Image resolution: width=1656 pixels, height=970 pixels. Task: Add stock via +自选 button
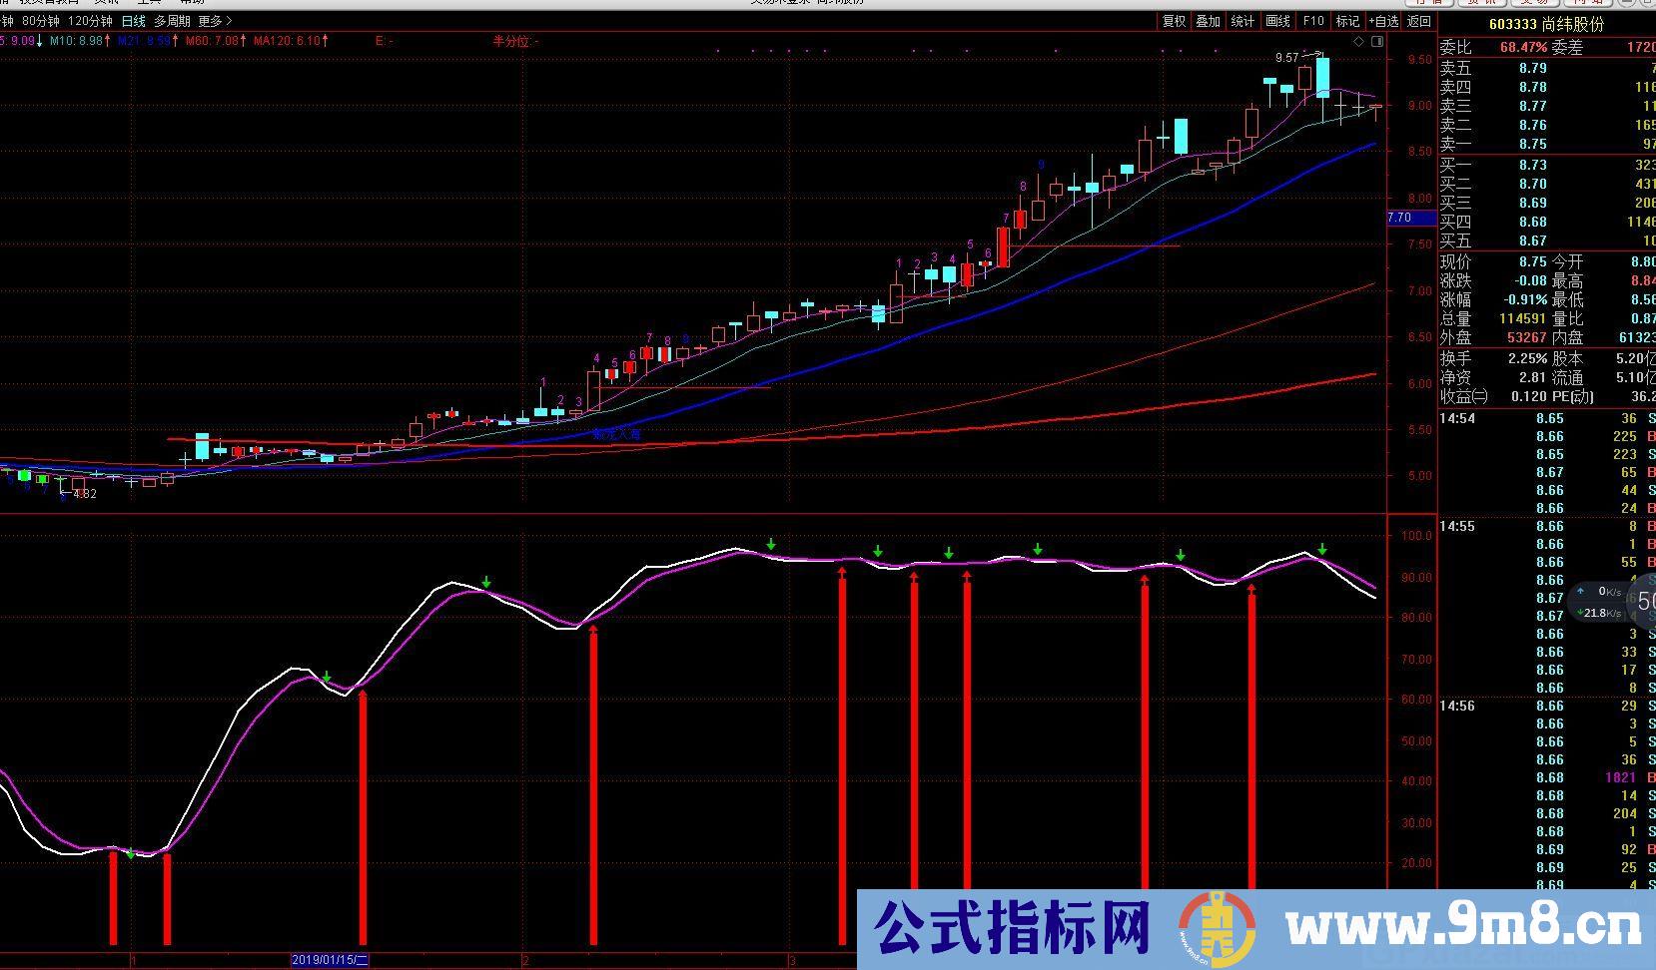[x=1383, y=21]
